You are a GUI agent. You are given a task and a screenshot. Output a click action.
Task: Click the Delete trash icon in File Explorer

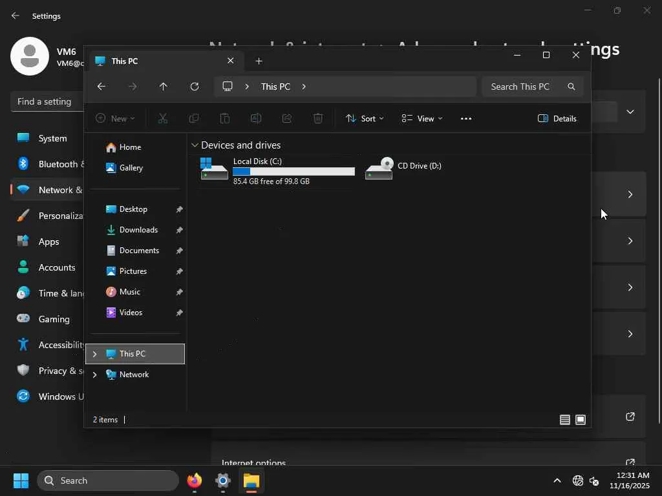318,119
